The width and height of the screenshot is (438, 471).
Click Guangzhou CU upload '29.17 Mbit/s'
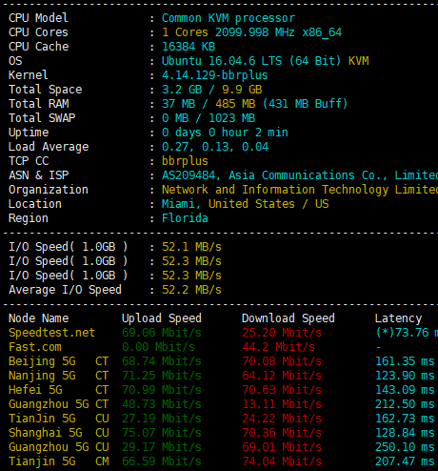pos(162,447)
